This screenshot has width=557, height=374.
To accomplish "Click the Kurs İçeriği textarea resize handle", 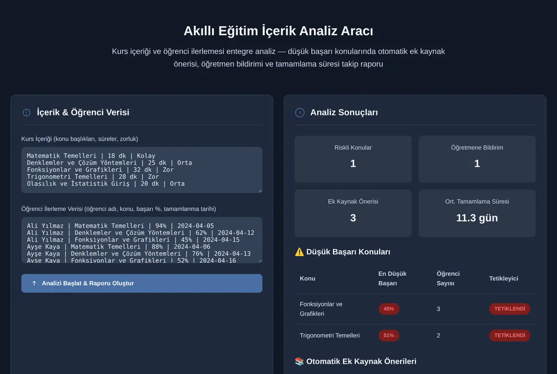I will pos(259,190).
